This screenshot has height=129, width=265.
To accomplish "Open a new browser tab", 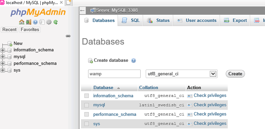I will [x=68, y=2].
